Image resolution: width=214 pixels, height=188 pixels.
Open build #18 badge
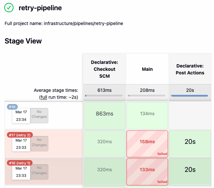(12, 107)
